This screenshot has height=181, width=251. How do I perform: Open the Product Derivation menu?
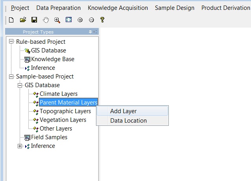(226, 8)
